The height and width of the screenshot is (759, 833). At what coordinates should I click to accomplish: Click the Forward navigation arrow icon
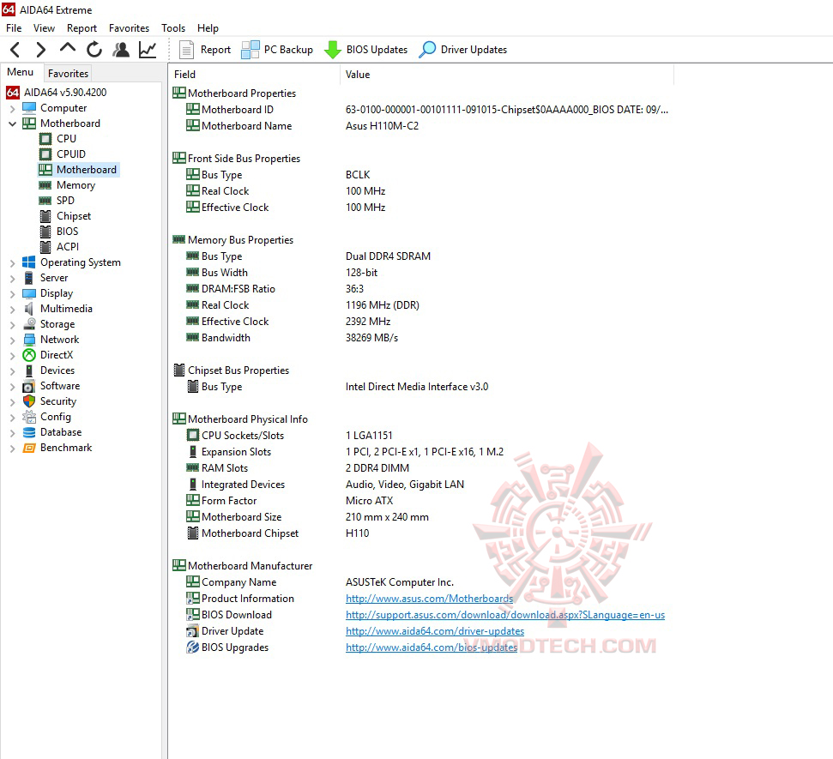40,50
